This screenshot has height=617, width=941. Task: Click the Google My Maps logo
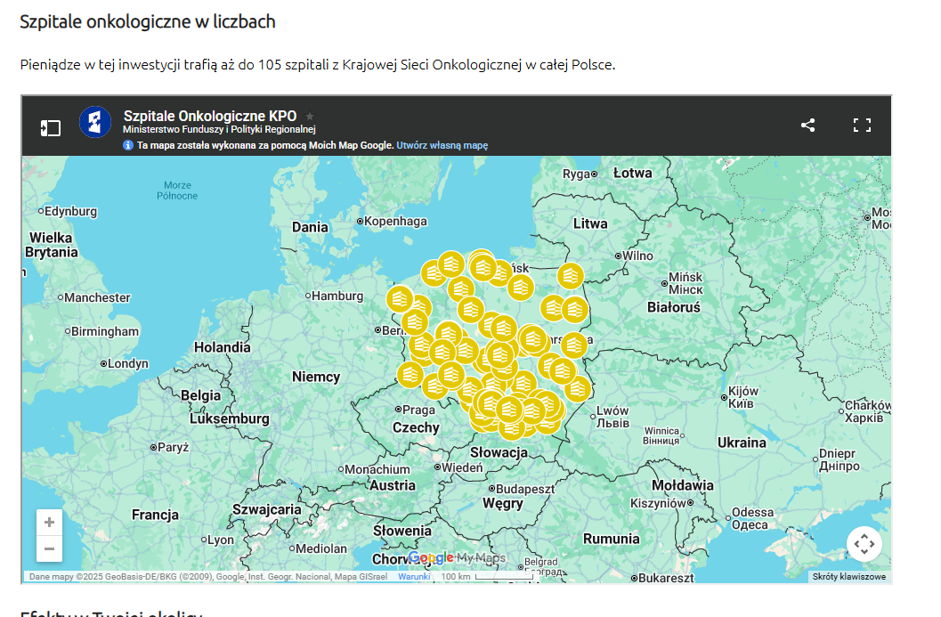point(457,558)
